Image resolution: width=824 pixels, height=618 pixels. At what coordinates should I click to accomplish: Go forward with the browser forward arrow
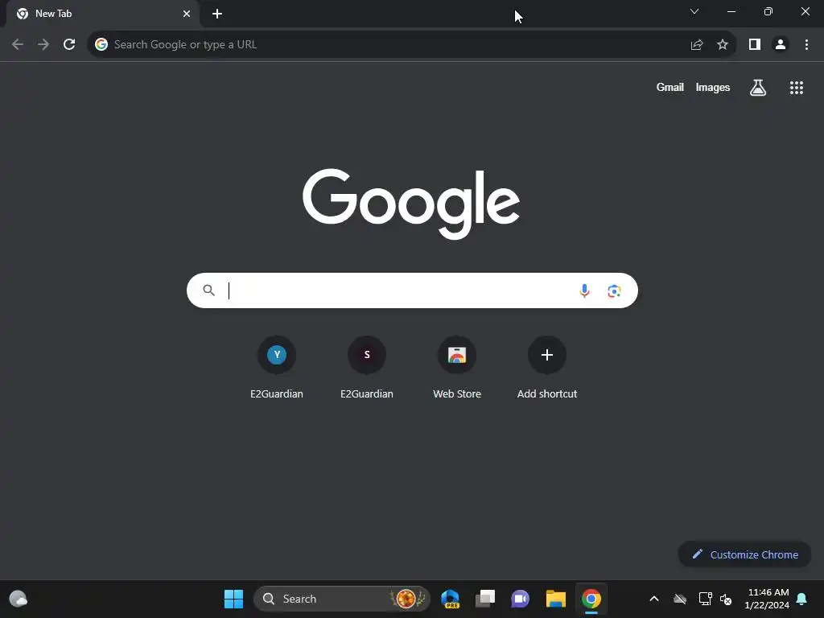(43, 45)
